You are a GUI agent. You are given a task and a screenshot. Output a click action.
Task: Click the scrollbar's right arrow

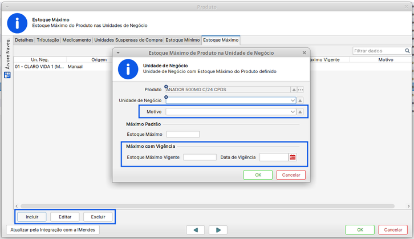click(408, 206)
